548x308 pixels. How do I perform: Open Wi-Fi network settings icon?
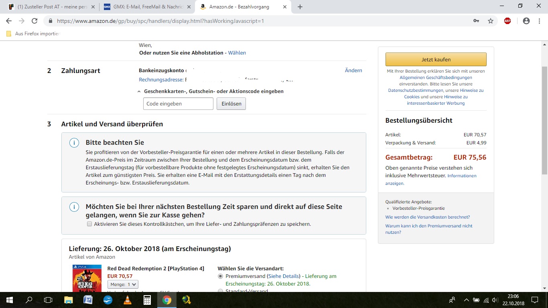pyautogui.click(x=486, y=300)
